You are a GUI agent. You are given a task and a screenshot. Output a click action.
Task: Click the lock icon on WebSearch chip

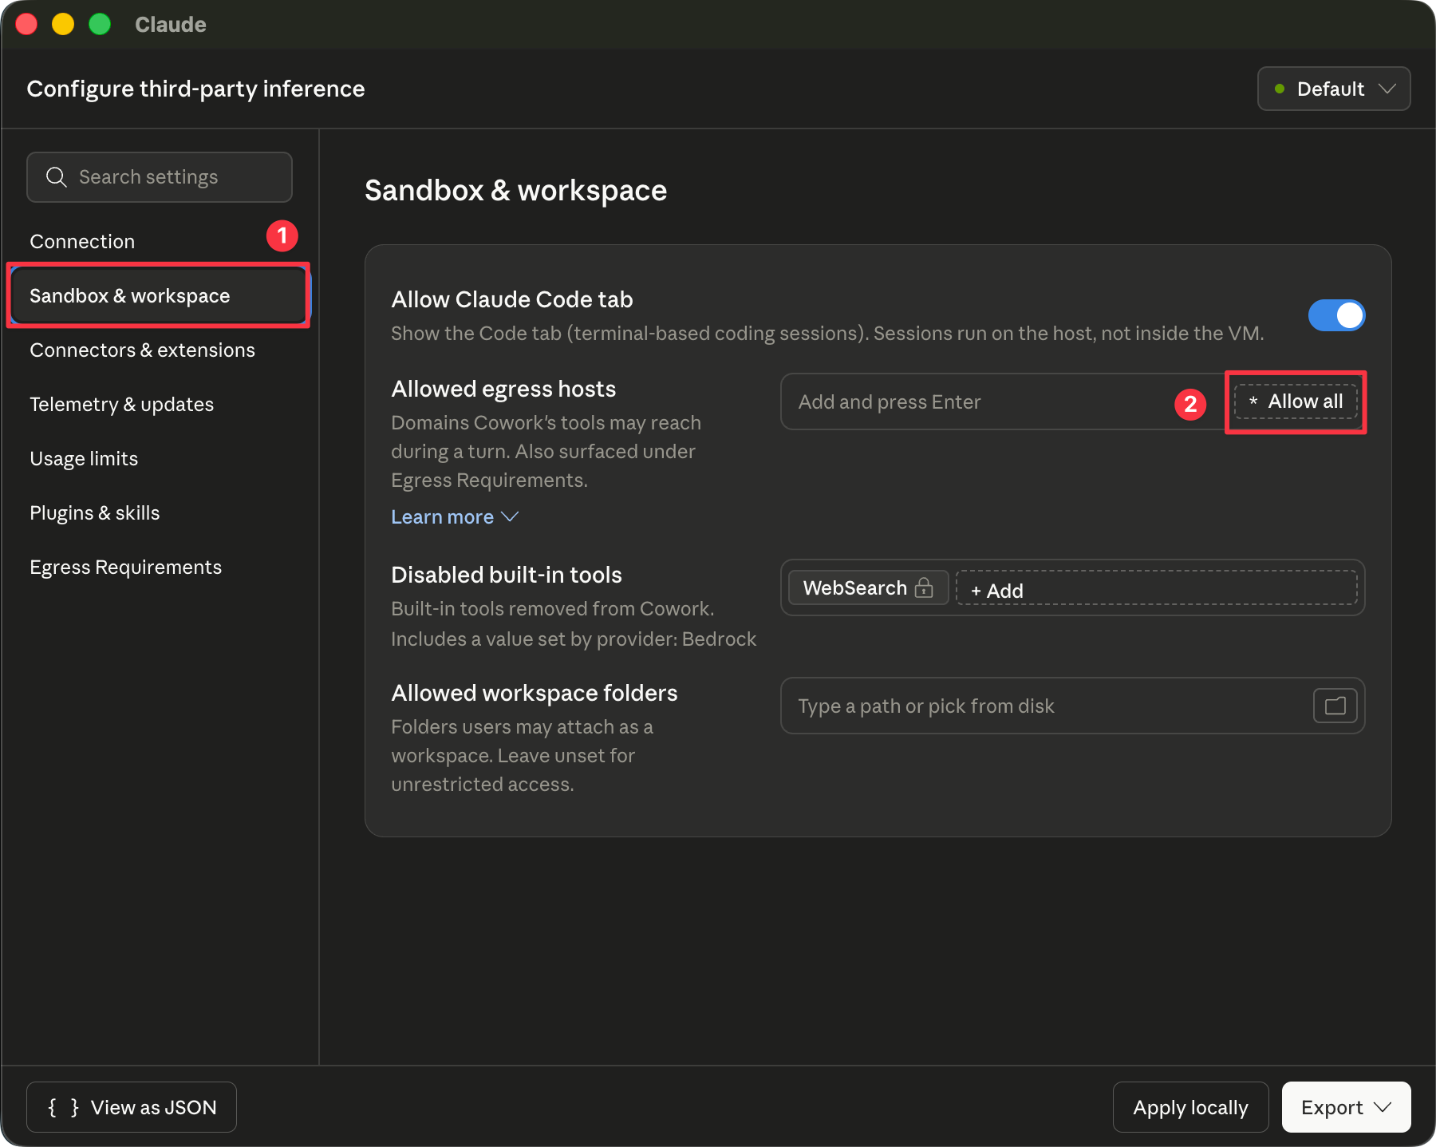coord(924,588)
